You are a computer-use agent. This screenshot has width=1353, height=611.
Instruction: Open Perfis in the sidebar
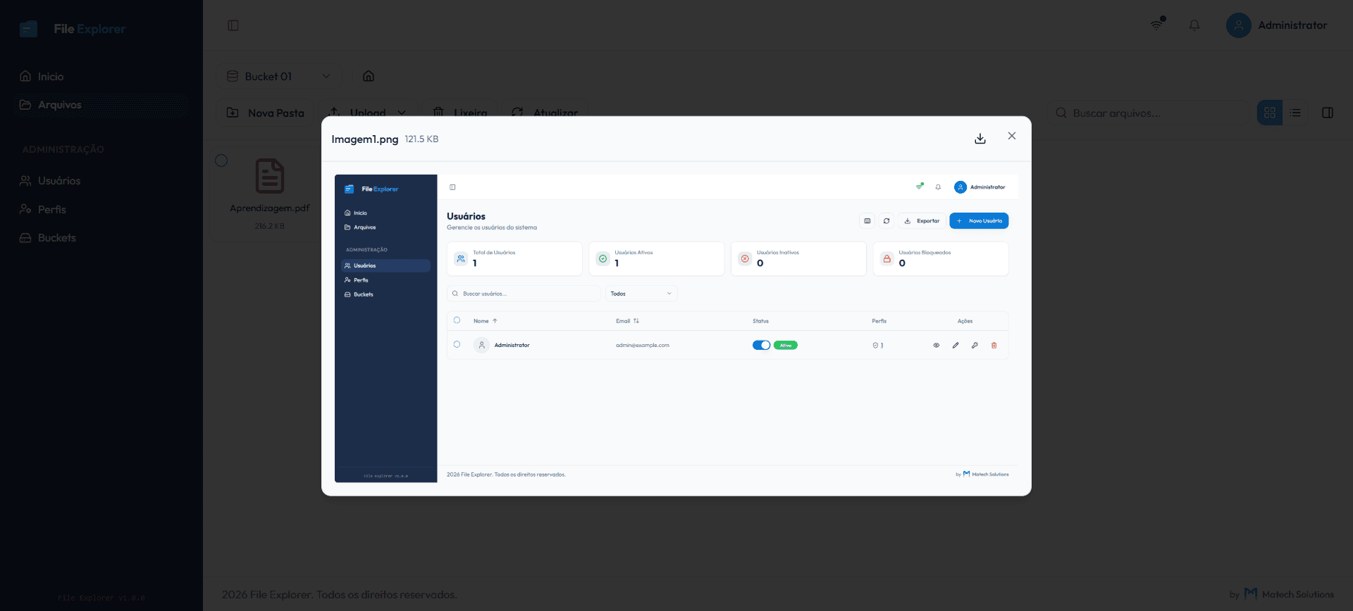click(102, 210)
